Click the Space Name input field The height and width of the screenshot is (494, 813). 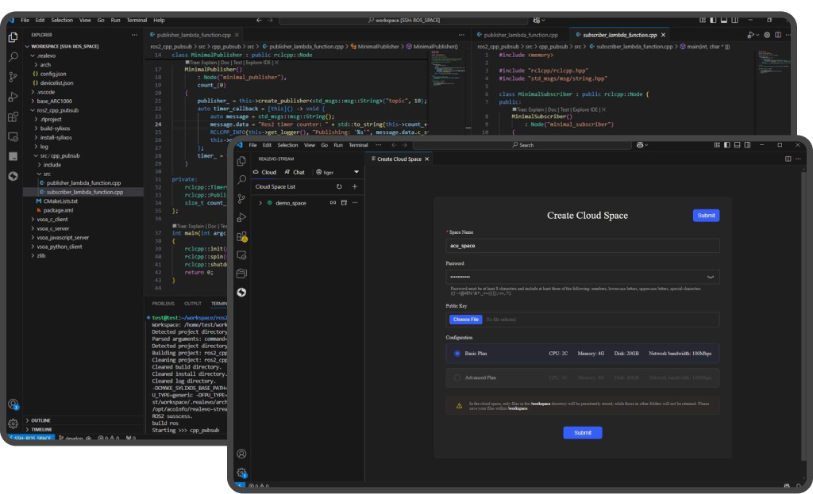pyautogui.click(x=583, y=246)
